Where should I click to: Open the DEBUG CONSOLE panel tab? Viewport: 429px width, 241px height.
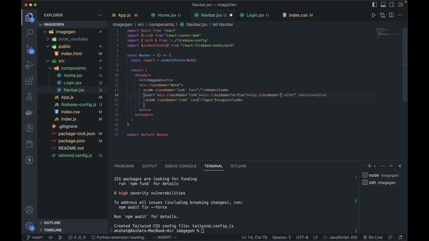click(180, 166)
